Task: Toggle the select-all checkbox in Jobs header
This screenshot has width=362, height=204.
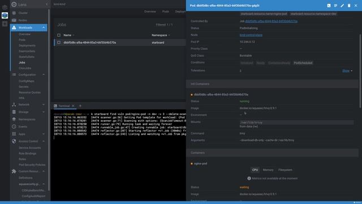Action: (59, 35)
